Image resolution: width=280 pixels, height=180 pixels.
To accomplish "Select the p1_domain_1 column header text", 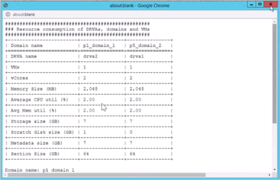I will coord(99,45).
